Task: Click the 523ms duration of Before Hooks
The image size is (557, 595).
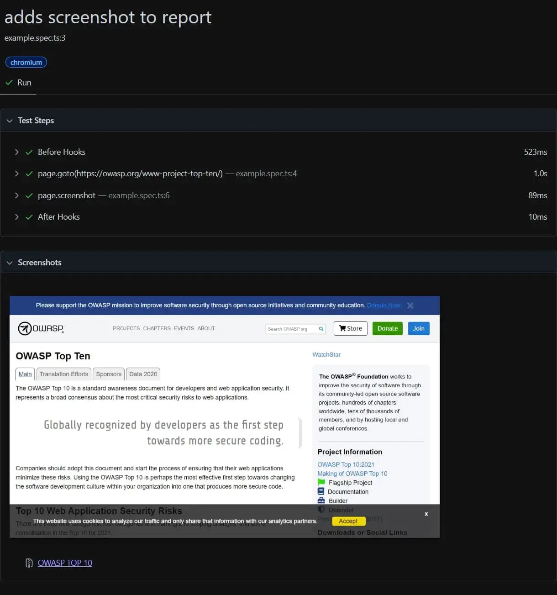Action: click(536, 152)
